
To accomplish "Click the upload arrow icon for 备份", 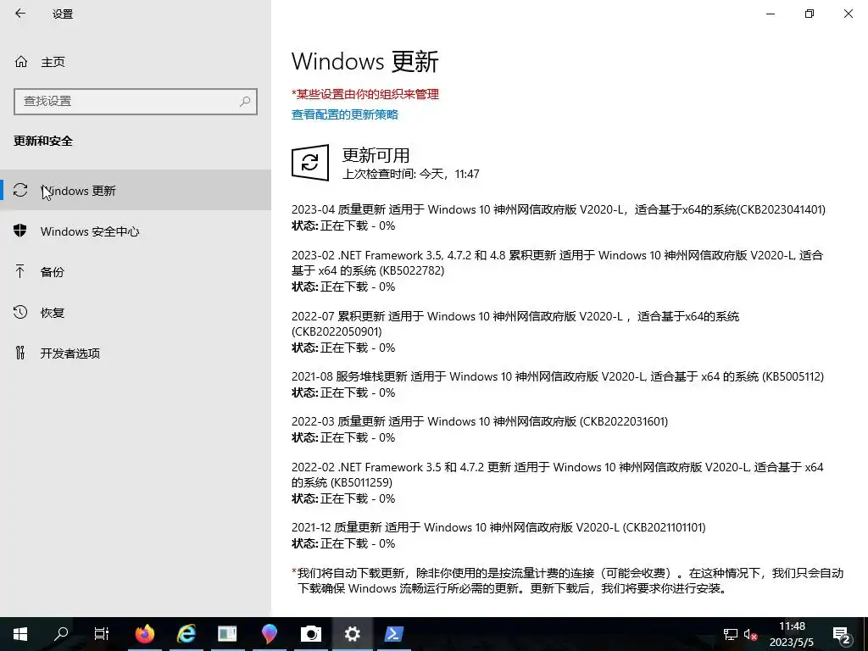I will coord(20,271).
